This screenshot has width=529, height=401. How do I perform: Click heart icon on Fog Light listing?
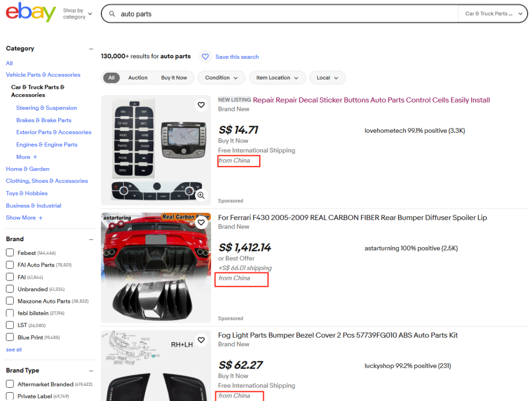tap(201, 340)
